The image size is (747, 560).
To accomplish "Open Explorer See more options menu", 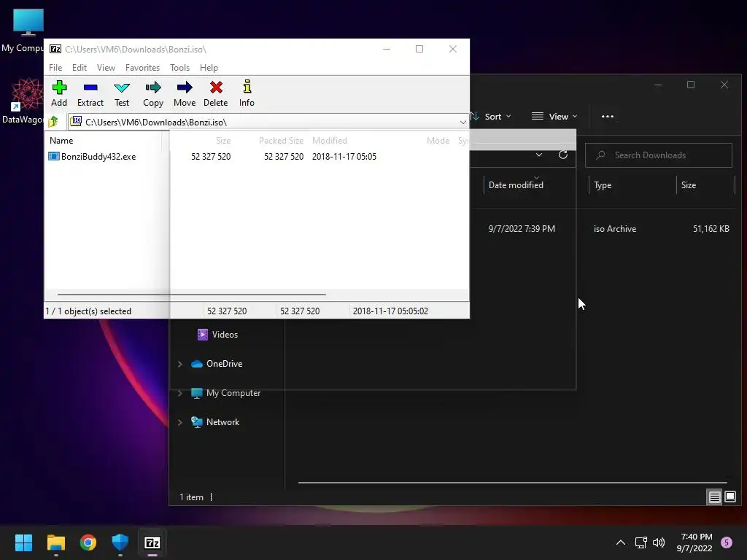I will [x=608, y=116].
